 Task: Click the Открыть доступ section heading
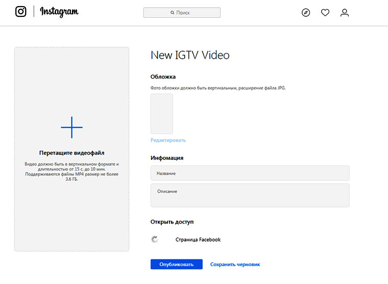[x=172, y=222]
